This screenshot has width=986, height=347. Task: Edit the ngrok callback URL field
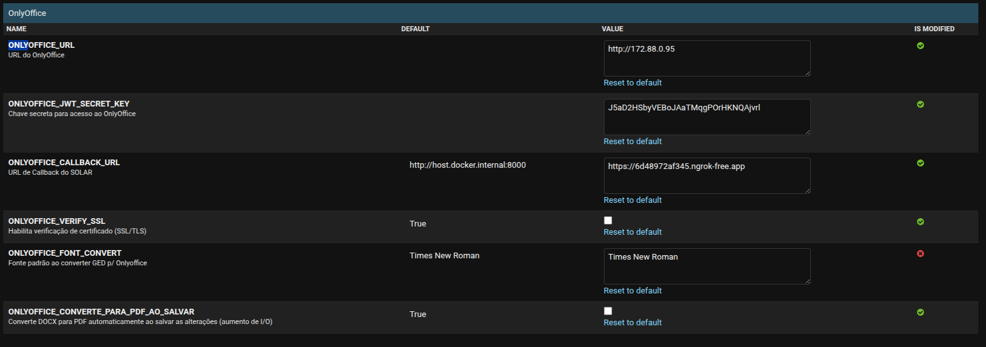[707, 176]
